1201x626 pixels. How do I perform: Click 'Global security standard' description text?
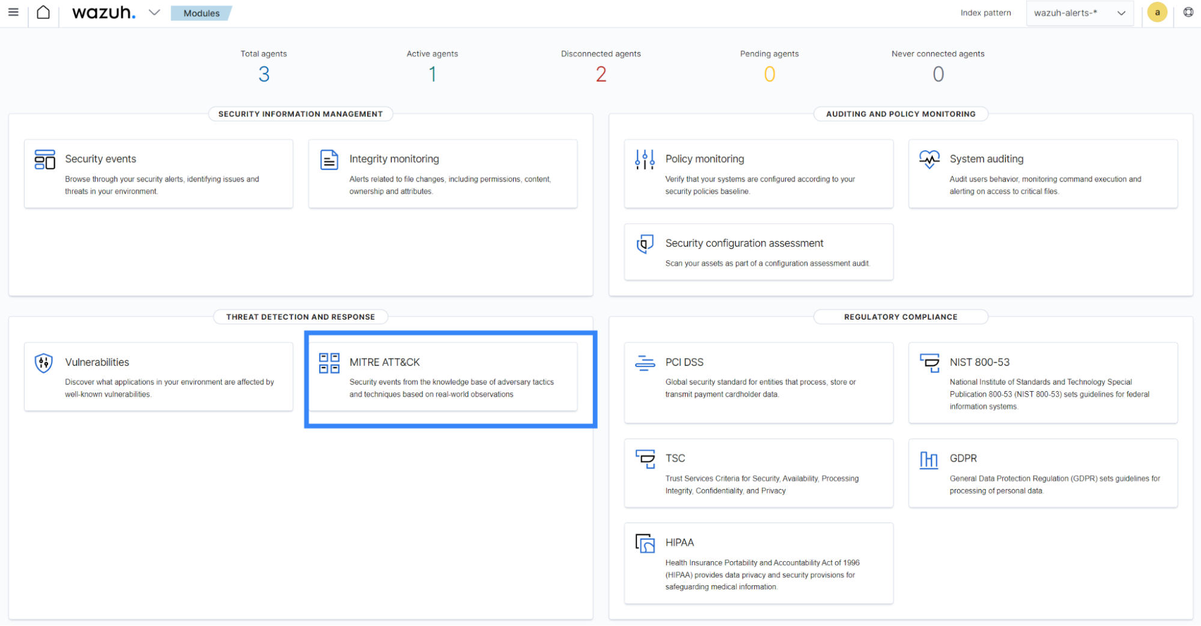point(761,388)
